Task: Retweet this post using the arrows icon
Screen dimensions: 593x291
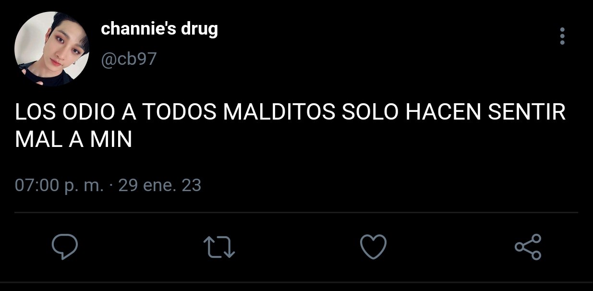Action: 219,247
